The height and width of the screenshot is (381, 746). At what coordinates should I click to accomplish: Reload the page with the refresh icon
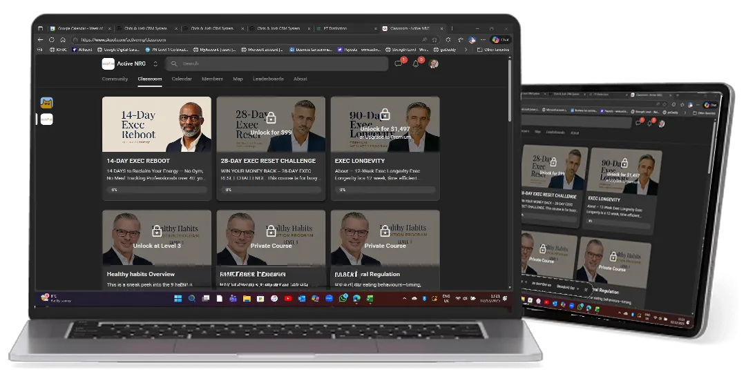coord(52,40)
